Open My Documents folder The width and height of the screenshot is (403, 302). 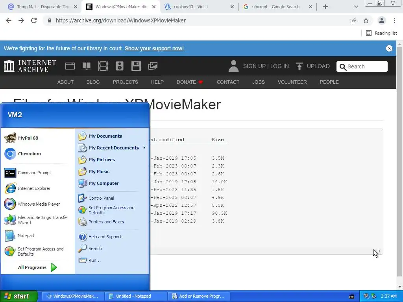100,136
